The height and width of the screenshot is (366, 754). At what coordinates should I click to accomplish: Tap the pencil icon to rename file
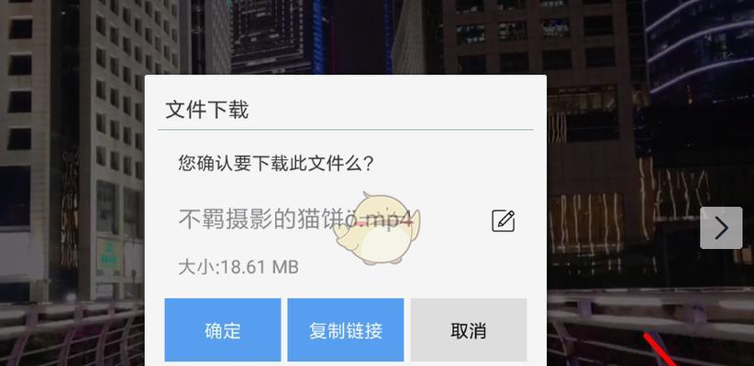[503, 221]
